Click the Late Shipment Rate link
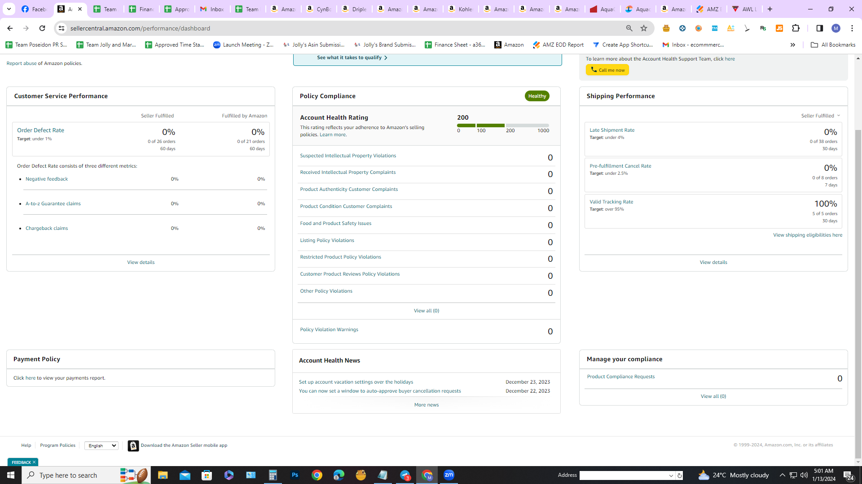The width and height of the screenshot is (862, 484). pyautogui.click(x=612, y=130)
